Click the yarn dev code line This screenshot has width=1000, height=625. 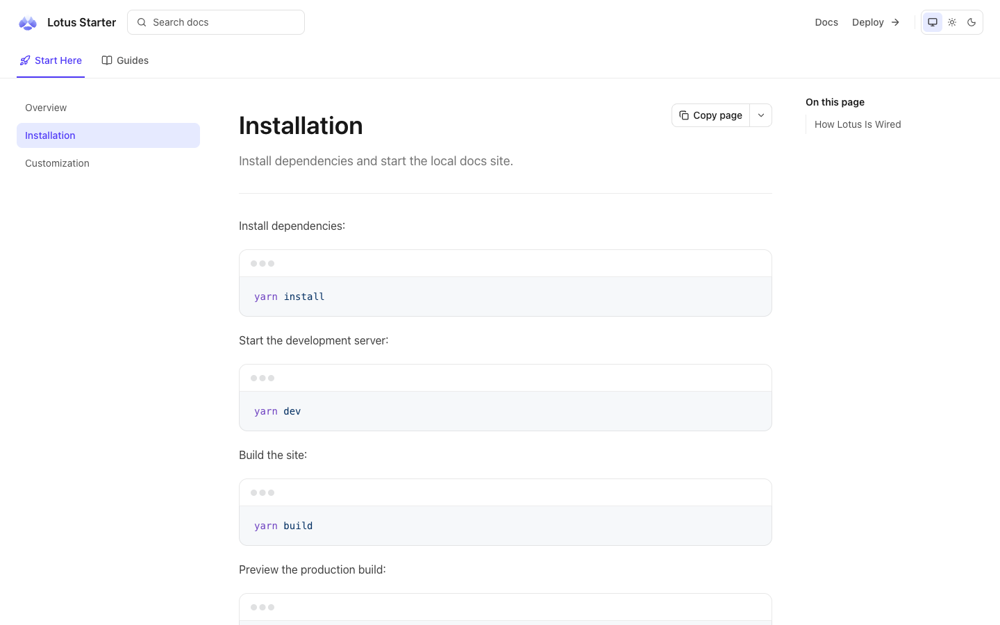coord(277,411)
